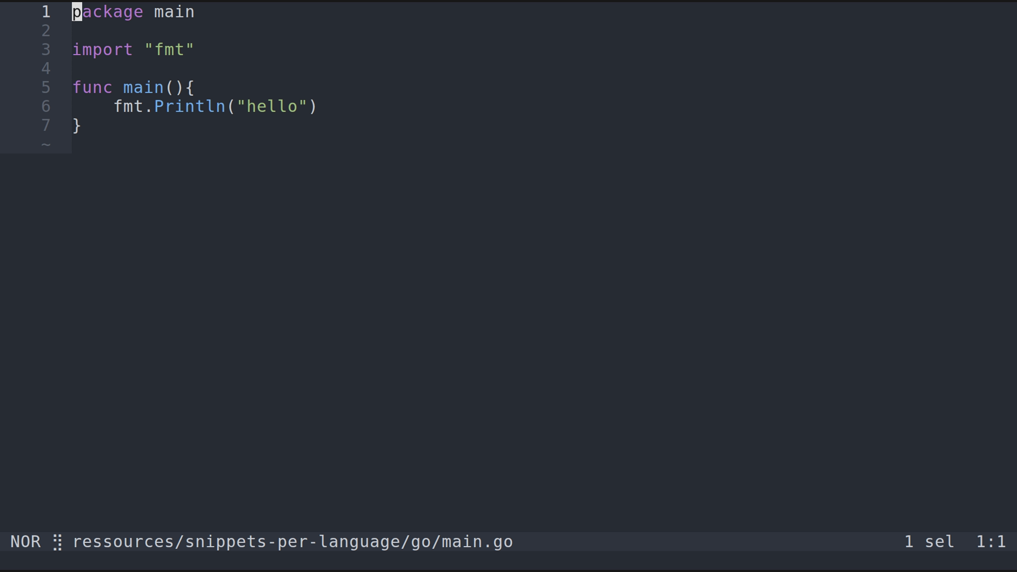Click the "hello" string literal
The width and height of the screenshot is (1017, 572).
click(x=272, y=106)
